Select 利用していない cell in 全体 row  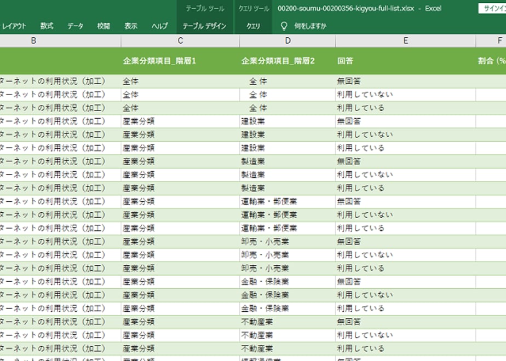point(406,95)
